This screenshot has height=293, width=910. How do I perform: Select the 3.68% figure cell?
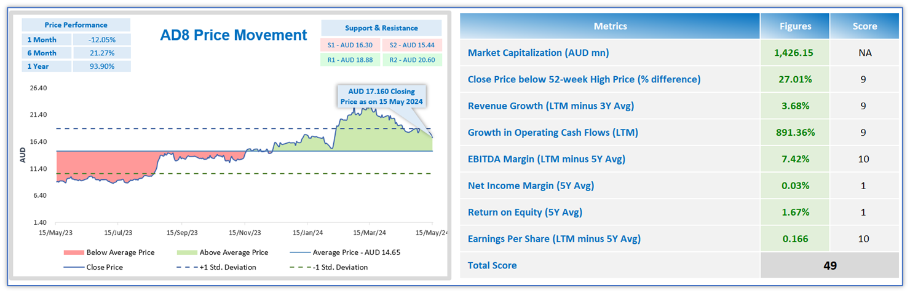794,106
